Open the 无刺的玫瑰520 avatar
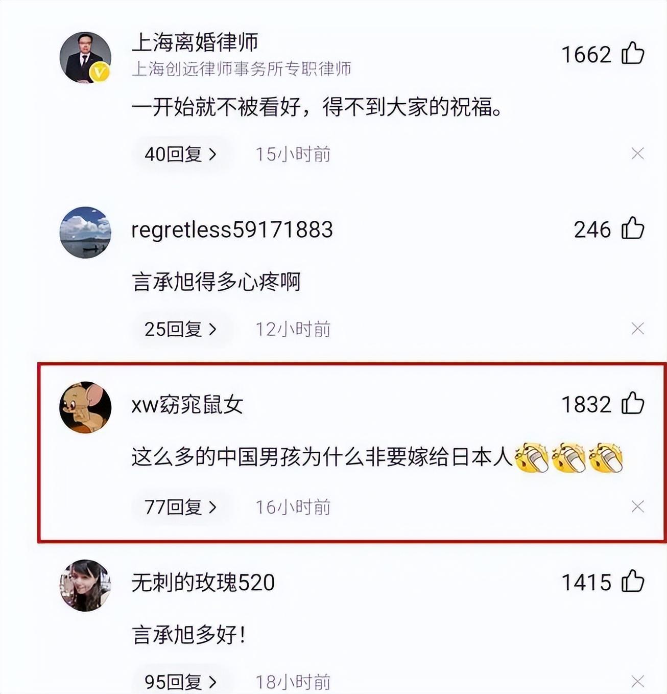This screenshot has width=667, height=694. (x=85, y=585)
